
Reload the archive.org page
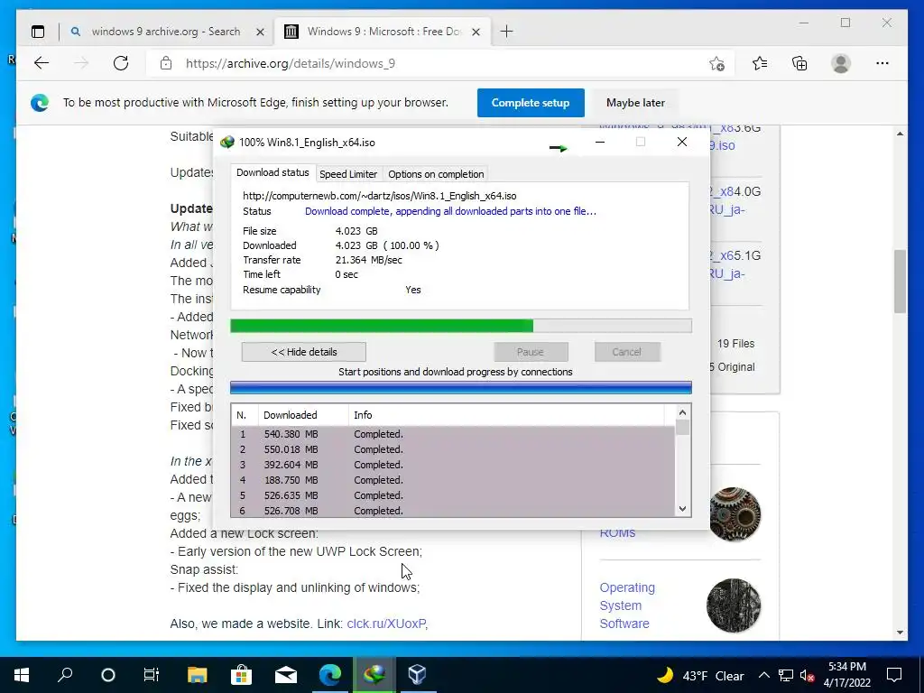pos(121,63)
